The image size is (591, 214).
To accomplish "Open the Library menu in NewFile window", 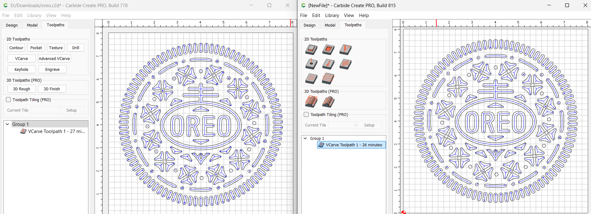I will (332, 15).
